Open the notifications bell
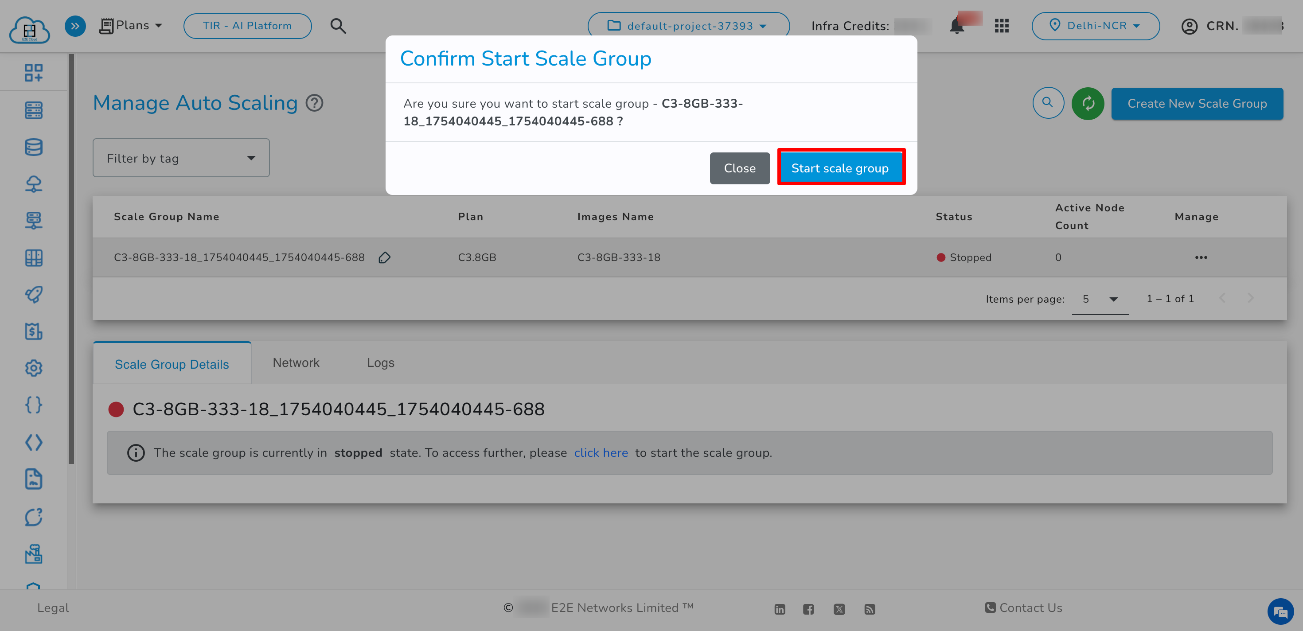Screen dimensions: 1303x631 click(956, 26)
